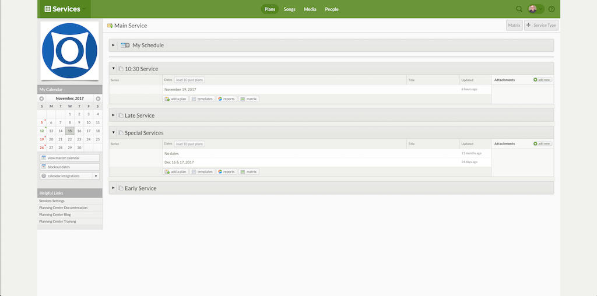This screenshot has width=597, height=296.
Task: Add a plan to Special Services
Action: [175, 171]
